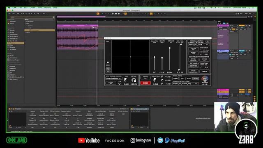
Task: Select highlighted Plug-ins category in browser
Action: (x=16, y=43)
